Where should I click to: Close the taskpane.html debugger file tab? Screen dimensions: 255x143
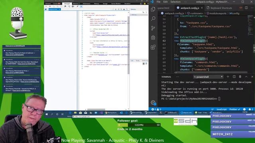pos(59,10)
